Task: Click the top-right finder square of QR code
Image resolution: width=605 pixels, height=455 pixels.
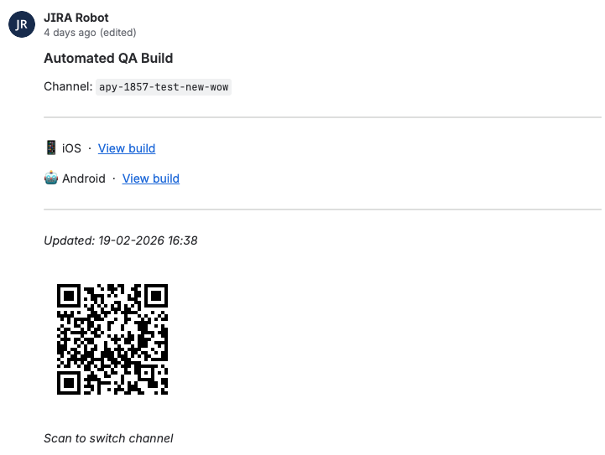Action: [156, 296]
